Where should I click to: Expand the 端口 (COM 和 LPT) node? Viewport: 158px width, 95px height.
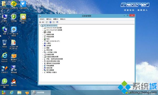pyautogui.click(x=42, y=41)
